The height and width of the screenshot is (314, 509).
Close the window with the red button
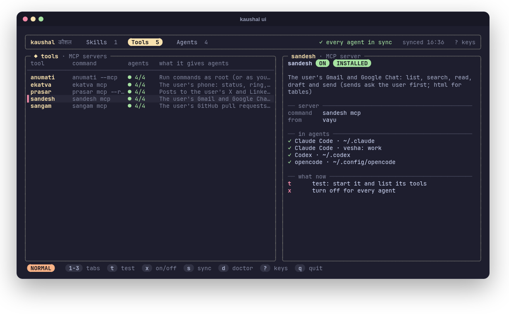point(25,19)
